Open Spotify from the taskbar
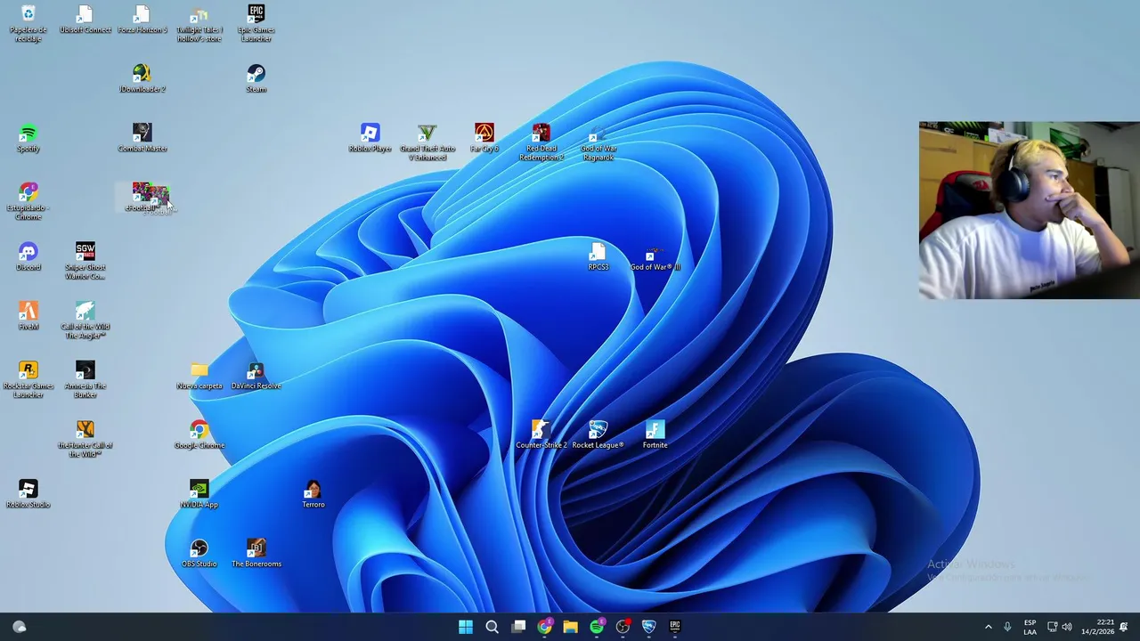 tap(597, 627)
